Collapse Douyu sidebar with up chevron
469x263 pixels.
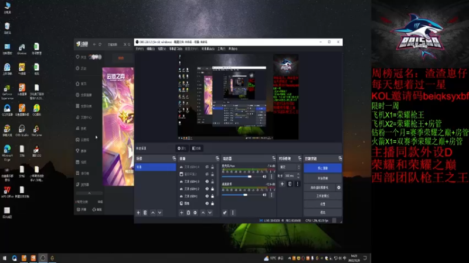point(89,193)
